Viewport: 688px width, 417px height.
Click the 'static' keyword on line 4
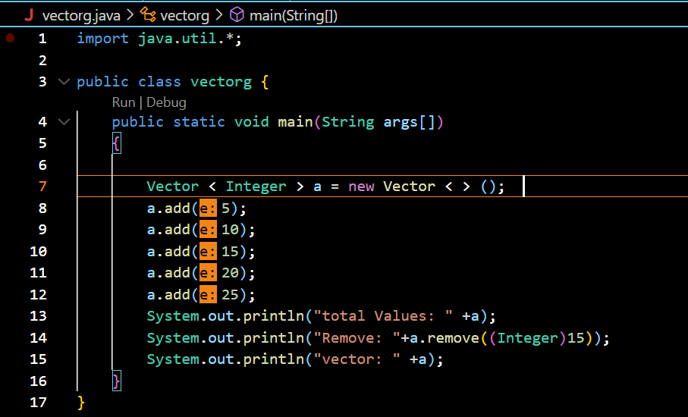click(x=199, y=121)
